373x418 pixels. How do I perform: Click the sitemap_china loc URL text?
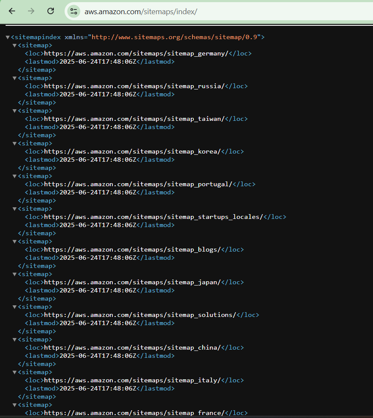(132, 347)
